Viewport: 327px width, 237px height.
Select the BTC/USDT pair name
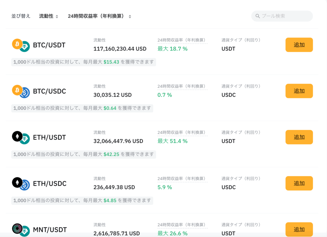pos(49,45)
